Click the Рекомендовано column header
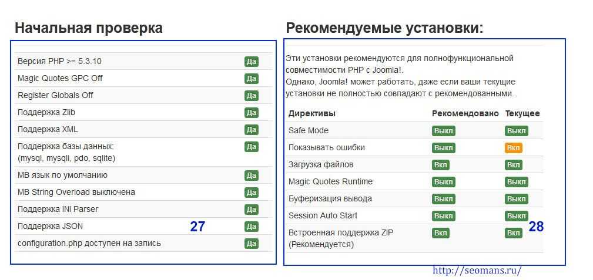This screenshot has width=593, height=280. [465, 113]
